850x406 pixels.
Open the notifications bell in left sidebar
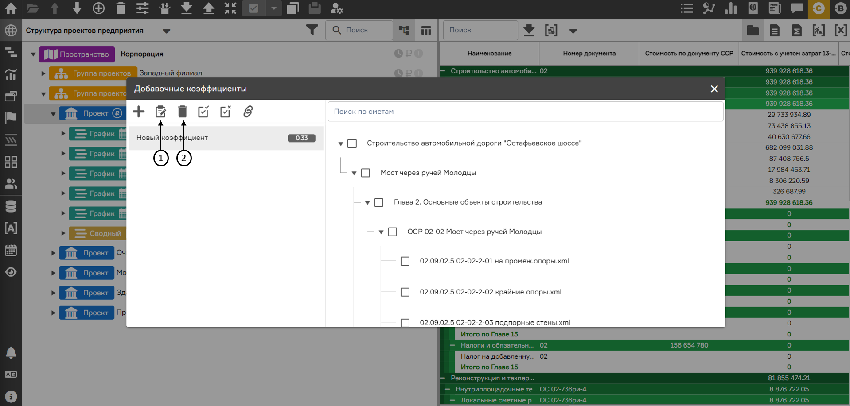click(x=11, y=353)
